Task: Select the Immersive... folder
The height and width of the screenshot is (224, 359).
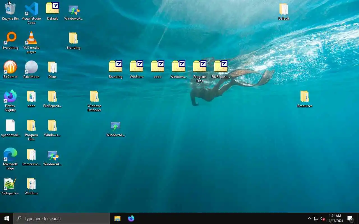Action: [x=31, y=157]
